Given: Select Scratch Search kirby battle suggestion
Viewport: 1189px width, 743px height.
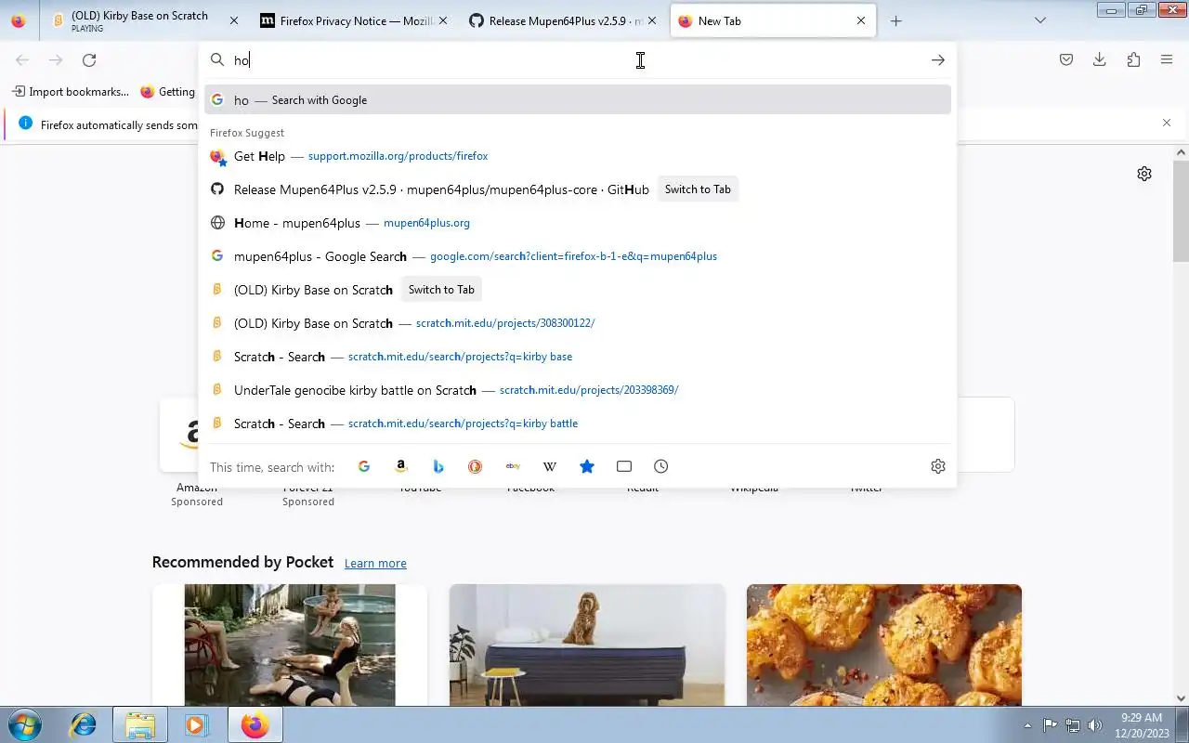Looking at the screenshot, I should click(578, 424).
